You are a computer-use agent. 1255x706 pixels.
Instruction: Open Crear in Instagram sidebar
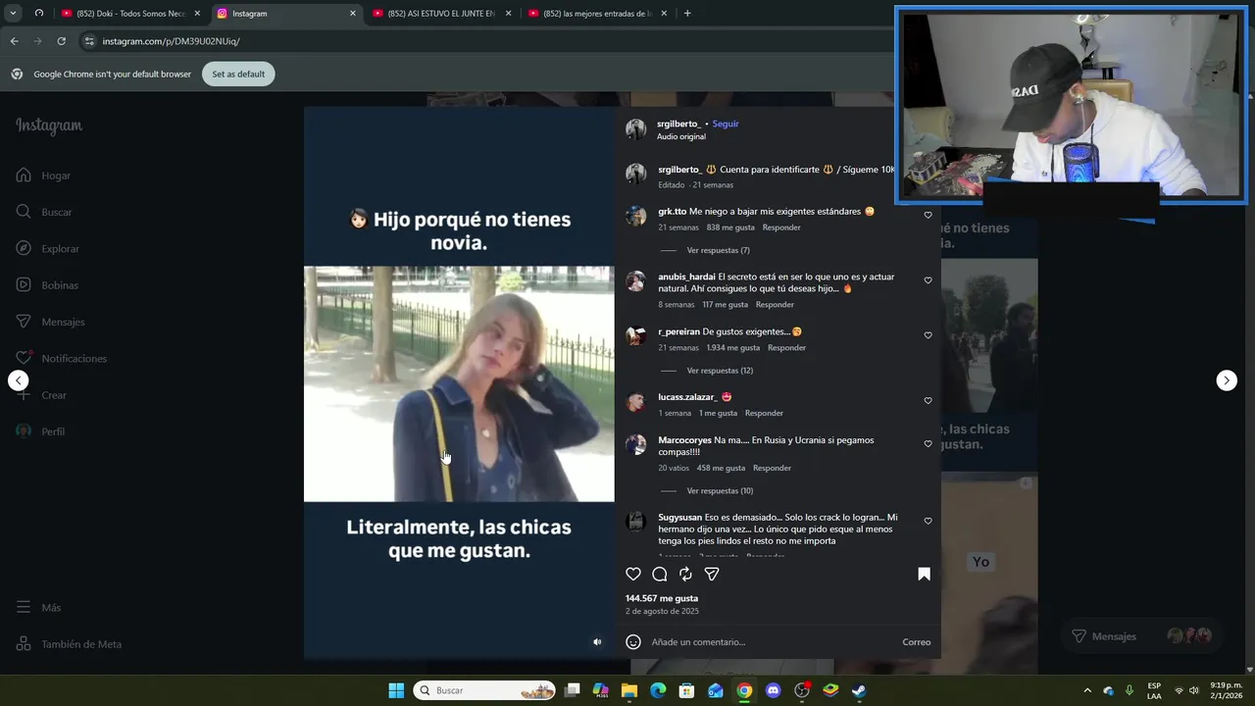point(41,395)
